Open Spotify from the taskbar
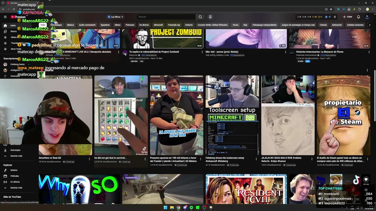The image size is (376, 211). pyautogui.click(x=191, y=207)
